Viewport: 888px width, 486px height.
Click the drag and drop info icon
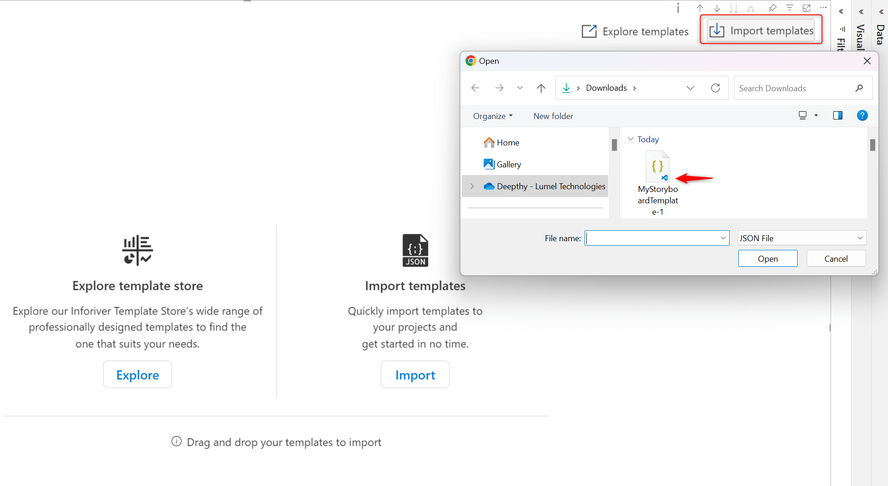click(177, 441)
